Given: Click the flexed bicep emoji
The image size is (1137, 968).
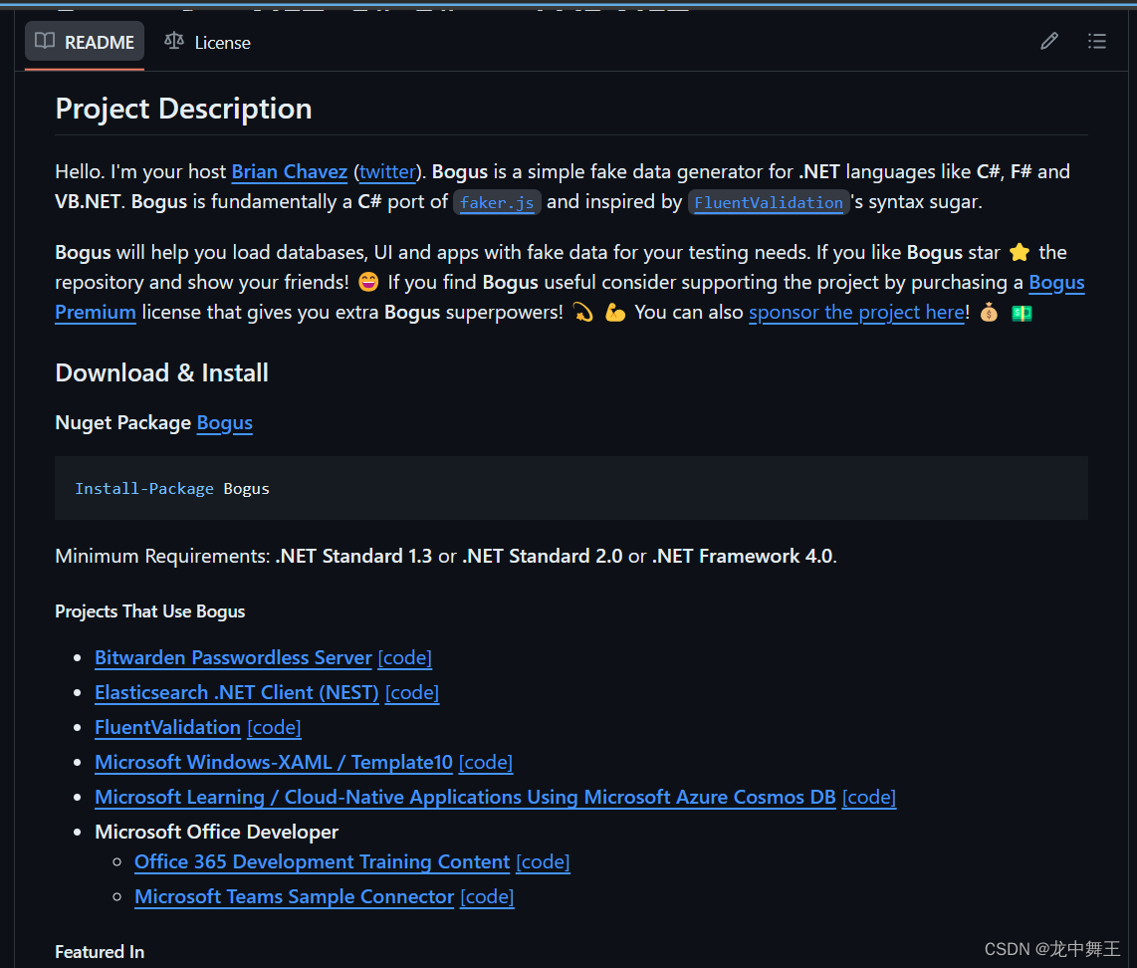Looking at the screenshot, I should click(615, 313).
